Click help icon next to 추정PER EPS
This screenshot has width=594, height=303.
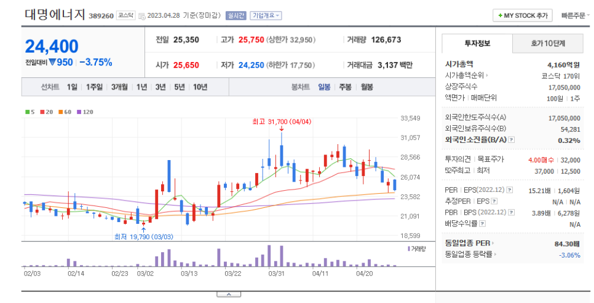(x=494, y=201)
